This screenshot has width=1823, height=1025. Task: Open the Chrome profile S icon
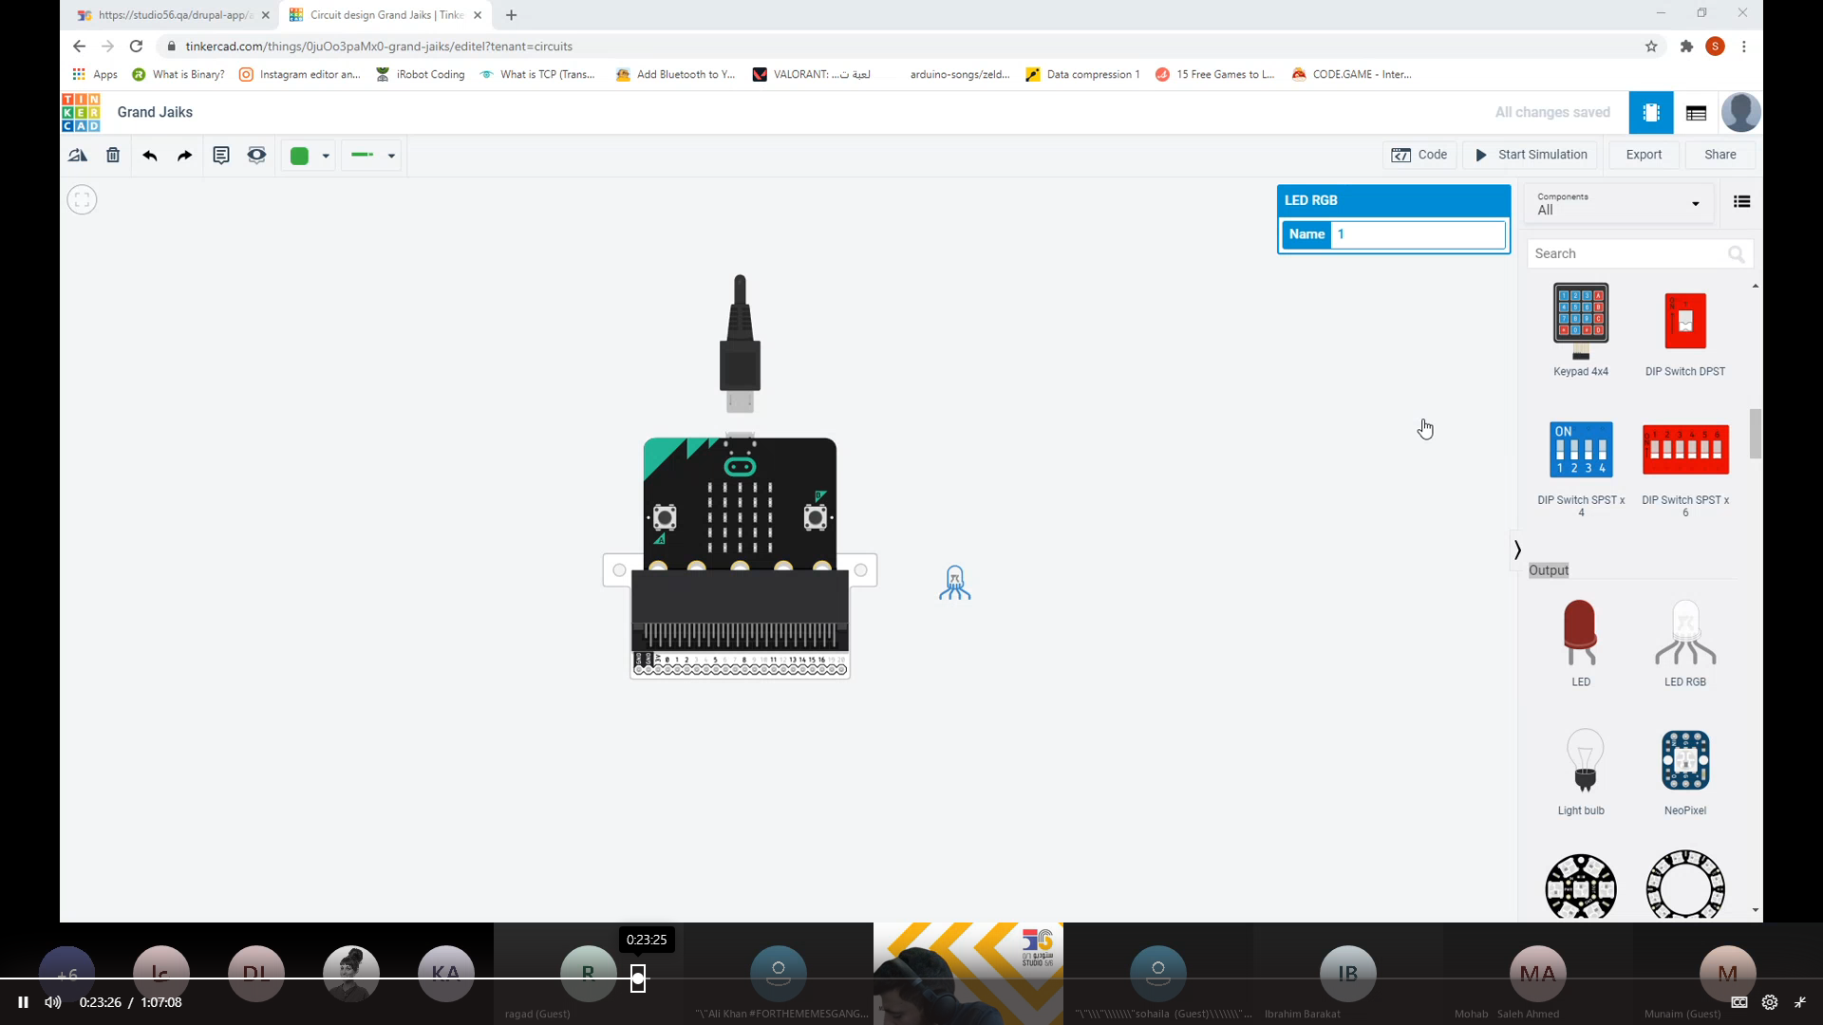(x=1715, y=47)
